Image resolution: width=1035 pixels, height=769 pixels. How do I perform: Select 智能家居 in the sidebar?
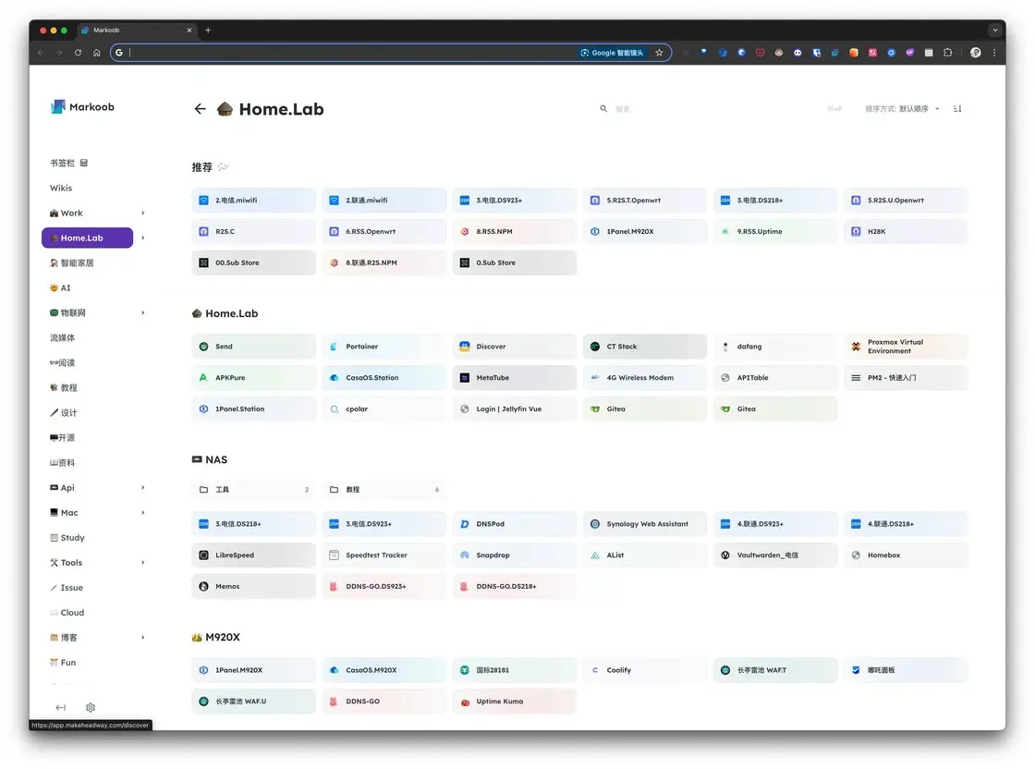(72, 263)
